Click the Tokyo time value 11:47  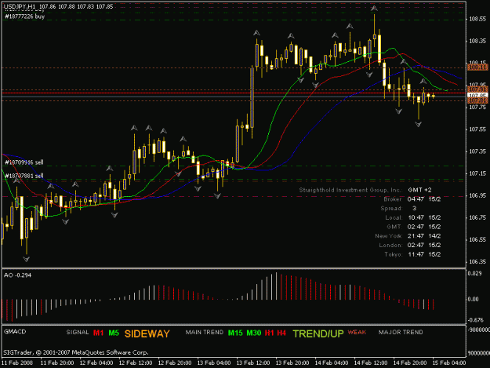(x=416, y=254)
